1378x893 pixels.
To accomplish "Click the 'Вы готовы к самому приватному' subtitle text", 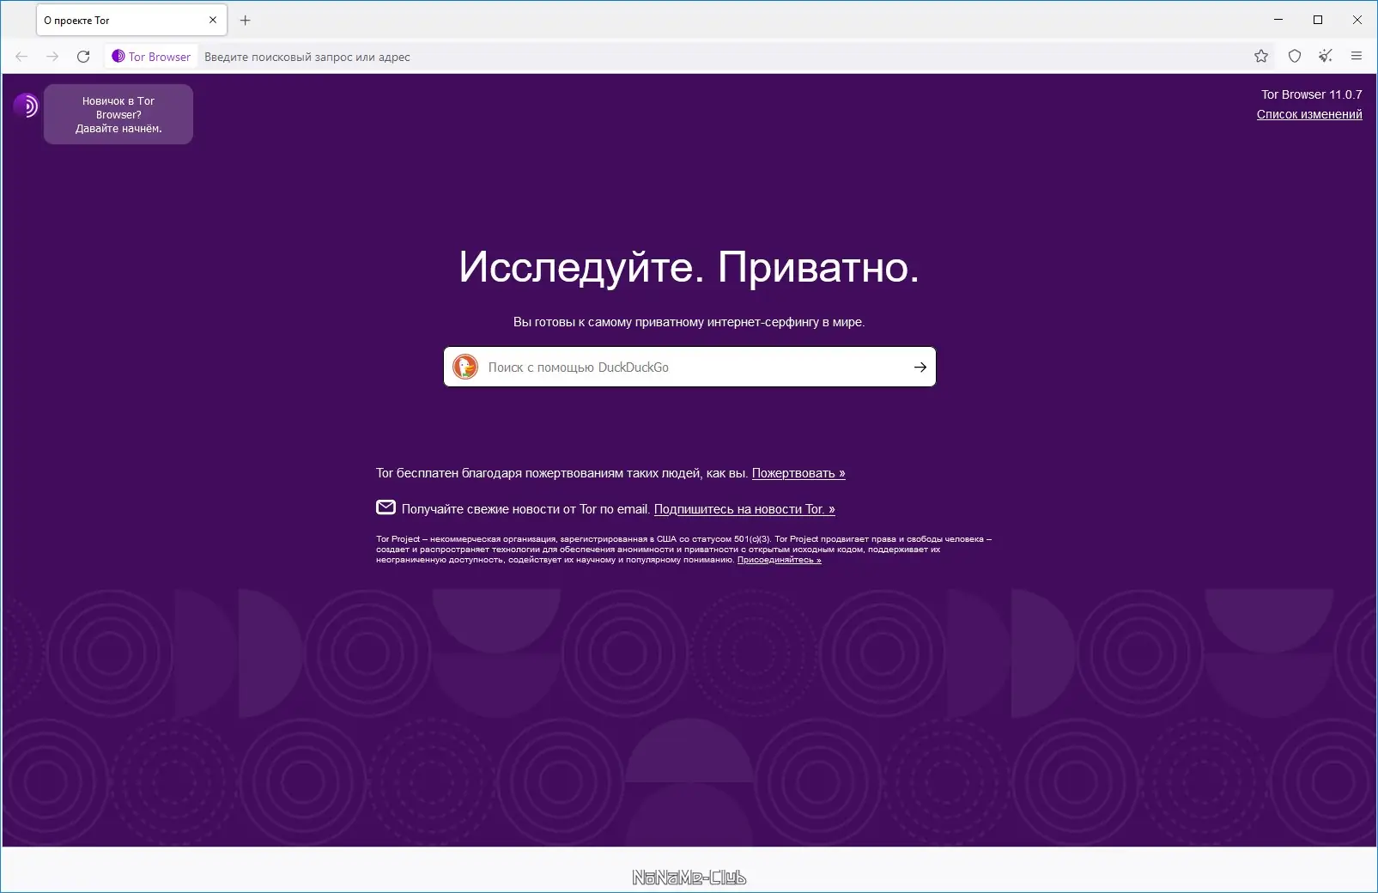I will (x=689, y=322).
